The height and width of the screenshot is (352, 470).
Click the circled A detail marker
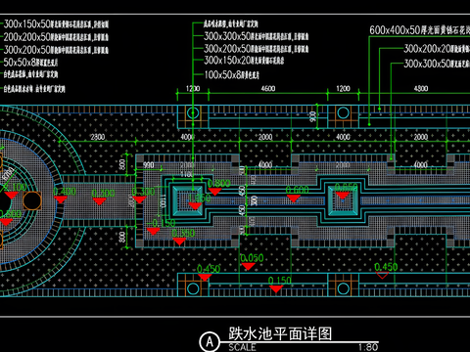pos(210,341)
